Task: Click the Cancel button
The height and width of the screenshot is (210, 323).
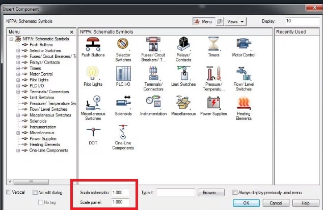Action: 276,203
